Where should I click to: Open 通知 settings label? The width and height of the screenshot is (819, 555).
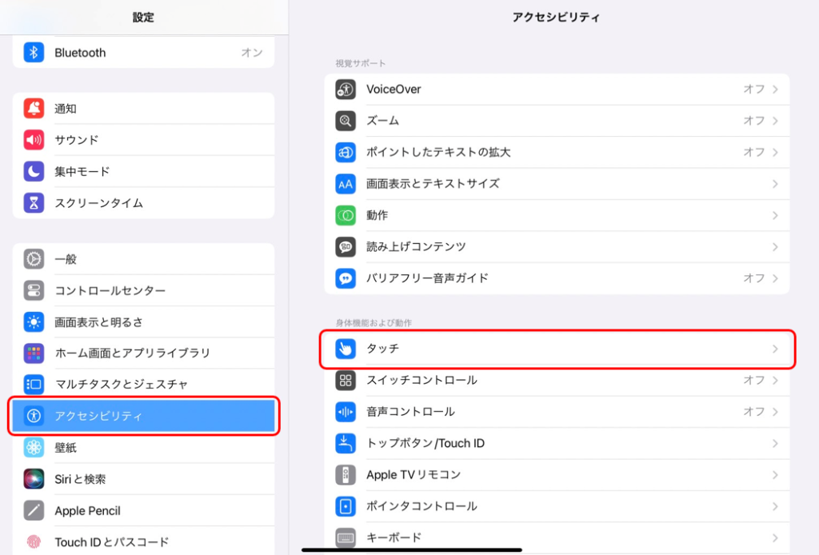click(x=66, y=109)
